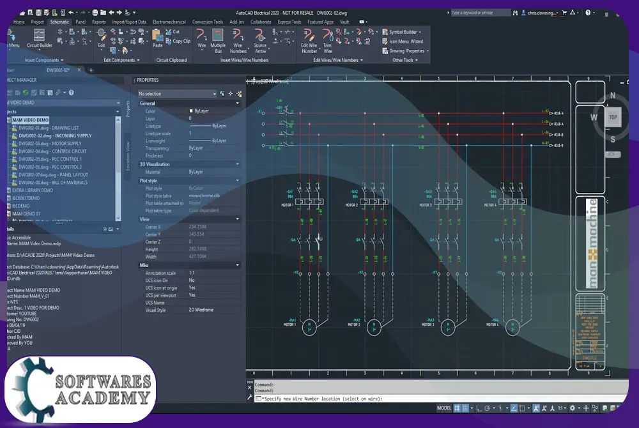Click the Wire Numbers tool
Viewport: 639px width, 428px height.
click(x=238, y=41)
